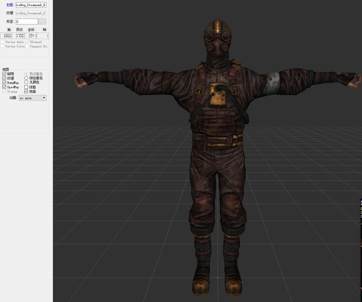Turn off BumpMap rendering

4,83
